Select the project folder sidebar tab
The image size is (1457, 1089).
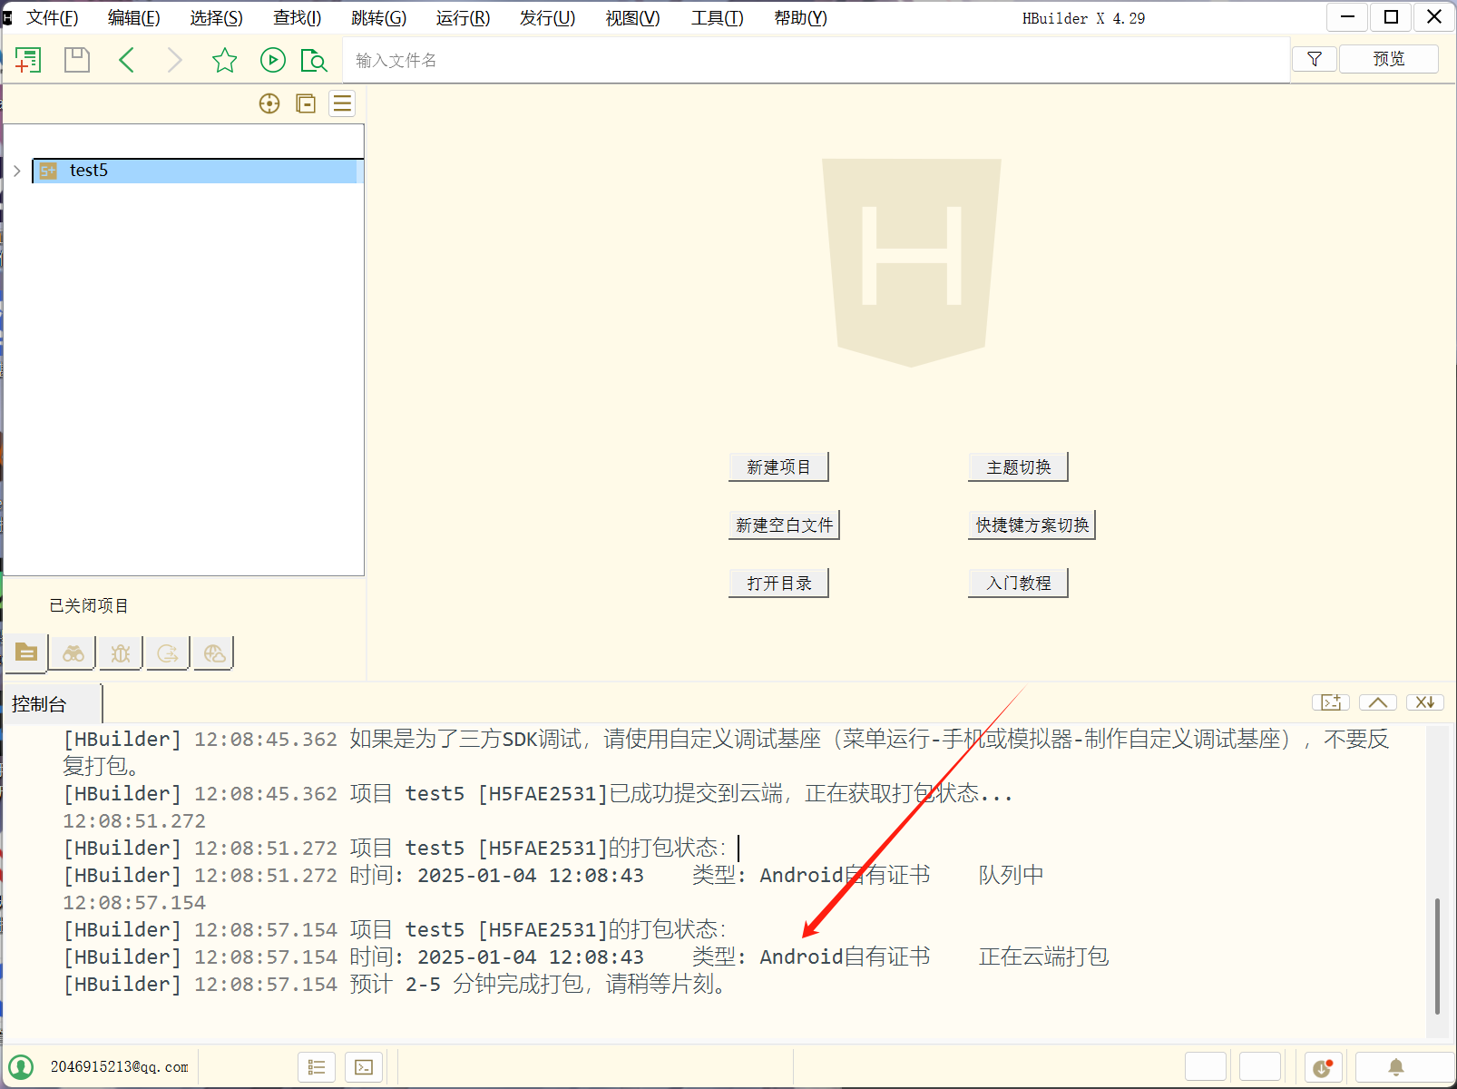coord(26,652)
